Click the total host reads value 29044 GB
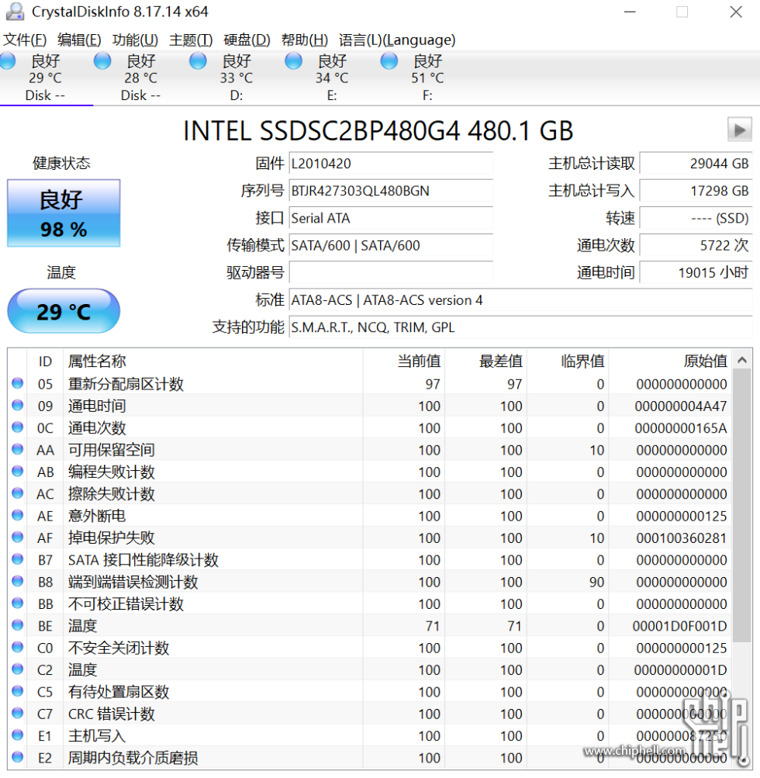The image size is (760, 778). pos(696,164)
